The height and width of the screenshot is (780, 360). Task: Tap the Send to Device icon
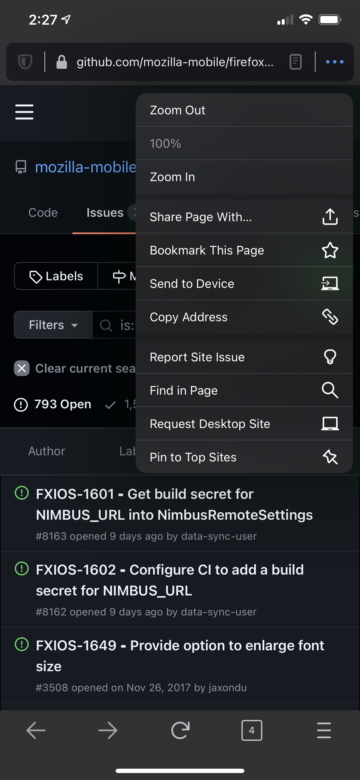click(330, 284)
